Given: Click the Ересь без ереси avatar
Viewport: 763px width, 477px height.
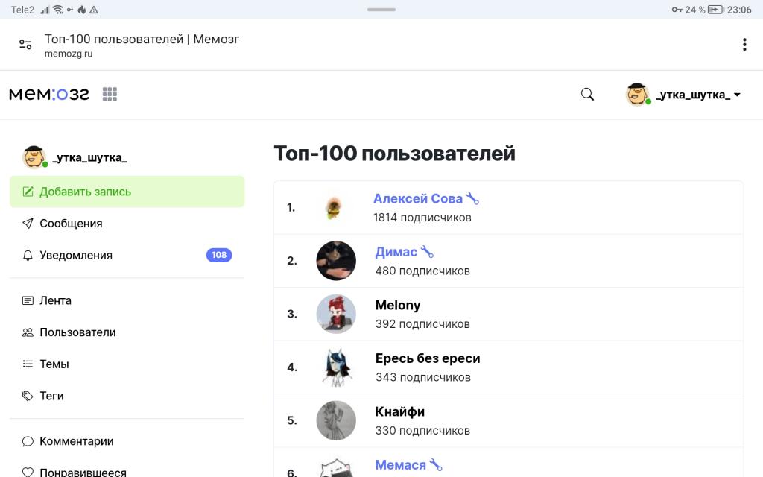Looking at the screenshot, I should [x=336, y=367].
